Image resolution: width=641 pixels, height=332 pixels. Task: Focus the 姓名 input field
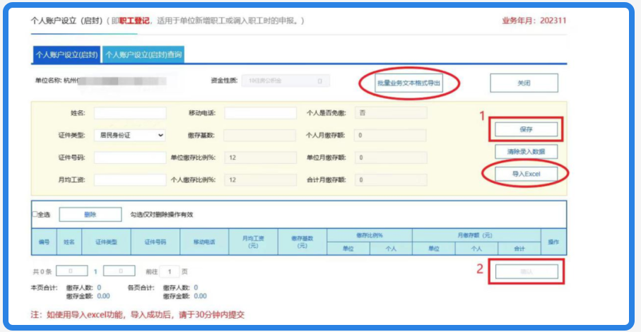pyautogui.click(x=130, y=113)
